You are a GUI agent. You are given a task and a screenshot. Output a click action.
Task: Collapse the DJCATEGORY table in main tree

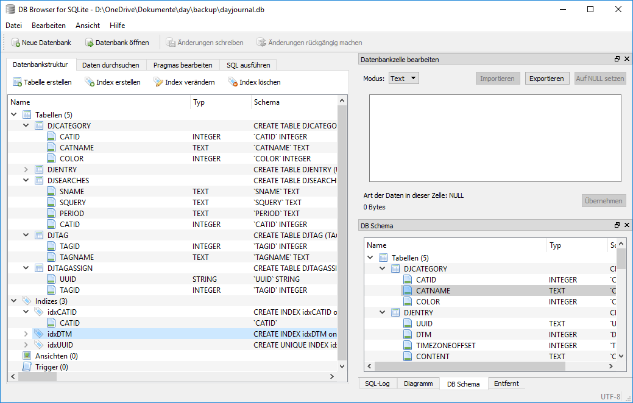pos(26,125)
